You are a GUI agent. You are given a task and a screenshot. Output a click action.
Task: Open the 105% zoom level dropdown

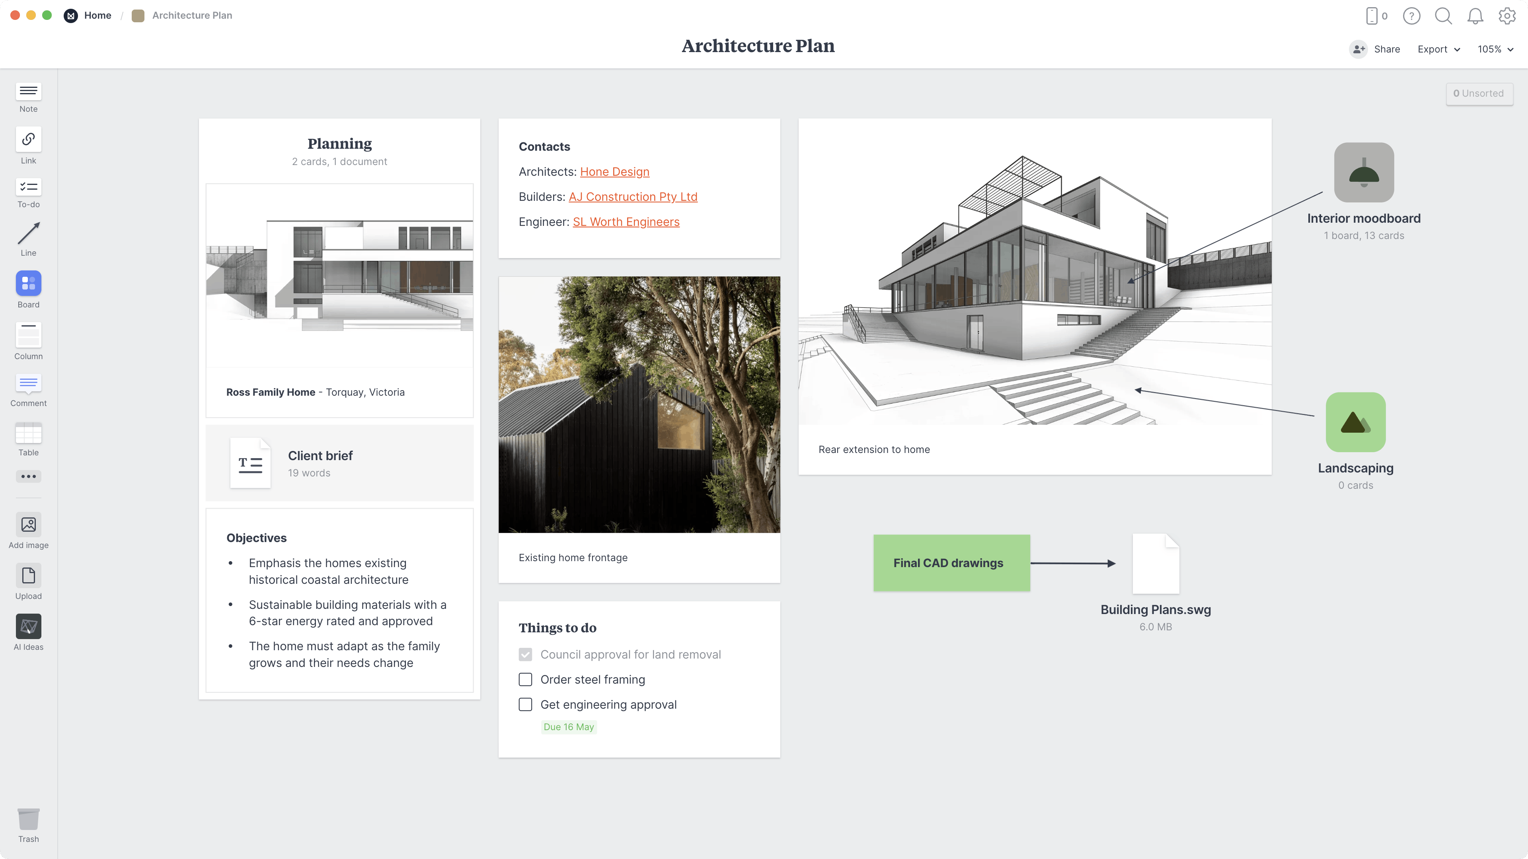click(x=1496, y=49)
